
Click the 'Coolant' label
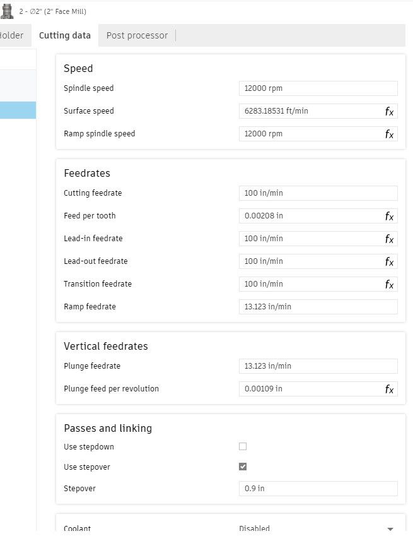pyautogui.click(x=77, y=528)
